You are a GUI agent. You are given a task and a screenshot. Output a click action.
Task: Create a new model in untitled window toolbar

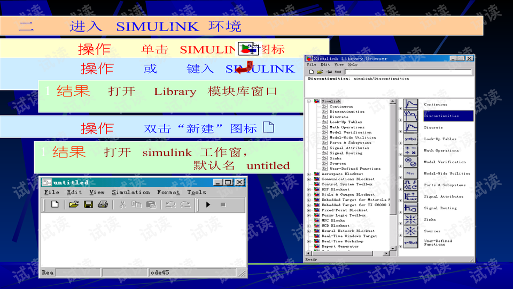[x=55, y=204]
